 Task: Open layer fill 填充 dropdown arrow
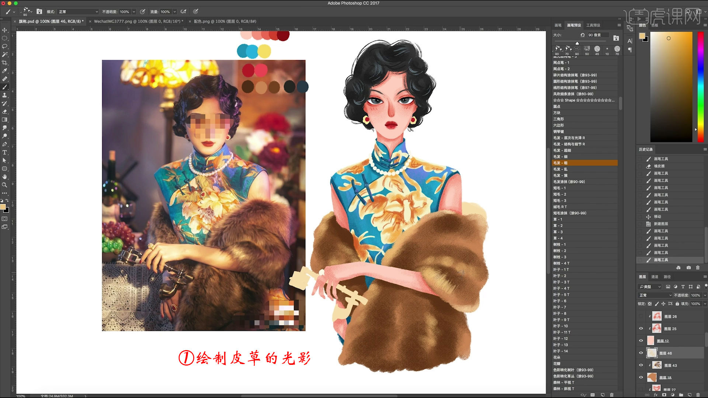point(705,304)
